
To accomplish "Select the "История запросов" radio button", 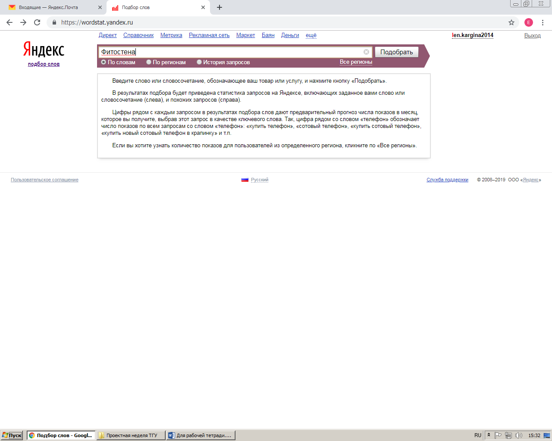I will coord(199,62).
